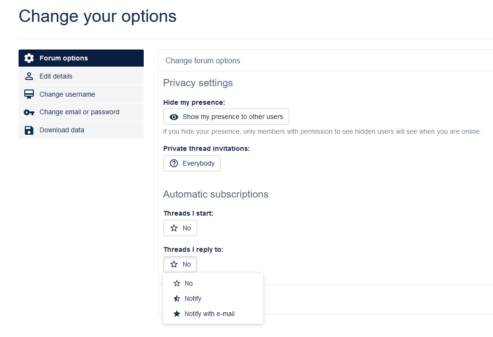
Task: Click the half-filled star Notify icon
Action: coord(177,298)
